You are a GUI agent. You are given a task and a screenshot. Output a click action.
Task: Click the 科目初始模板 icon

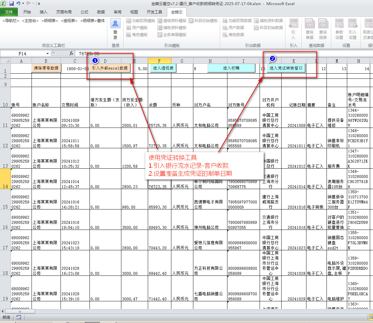coord(191,21)
